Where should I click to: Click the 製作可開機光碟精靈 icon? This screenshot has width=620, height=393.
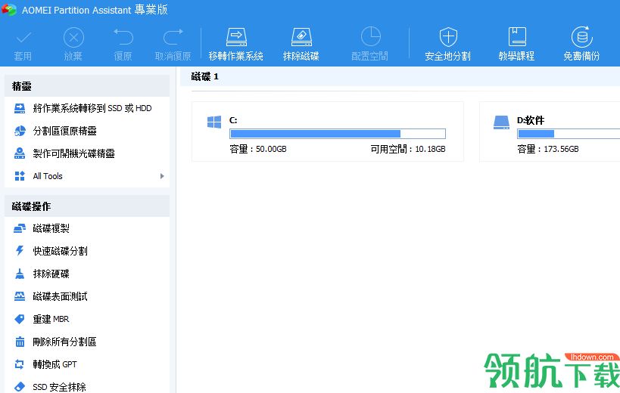pos(20,153)
